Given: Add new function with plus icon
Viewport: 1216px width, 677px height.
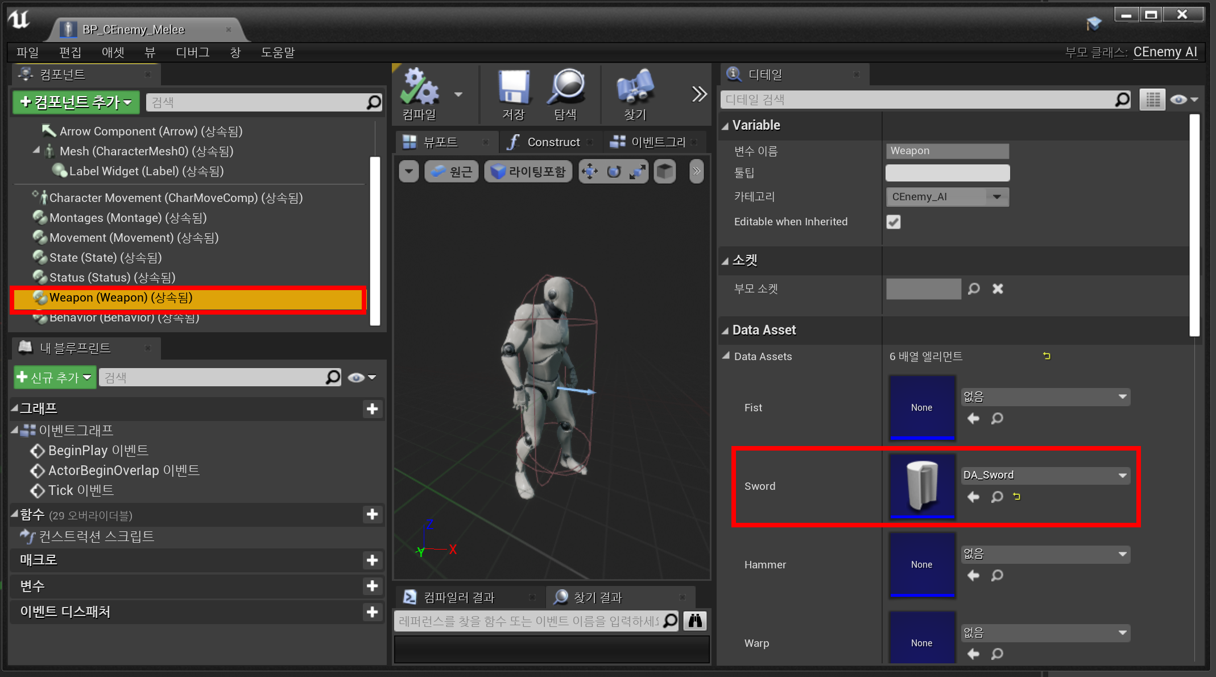Looking at the screenshot, I should pos(373,514).
